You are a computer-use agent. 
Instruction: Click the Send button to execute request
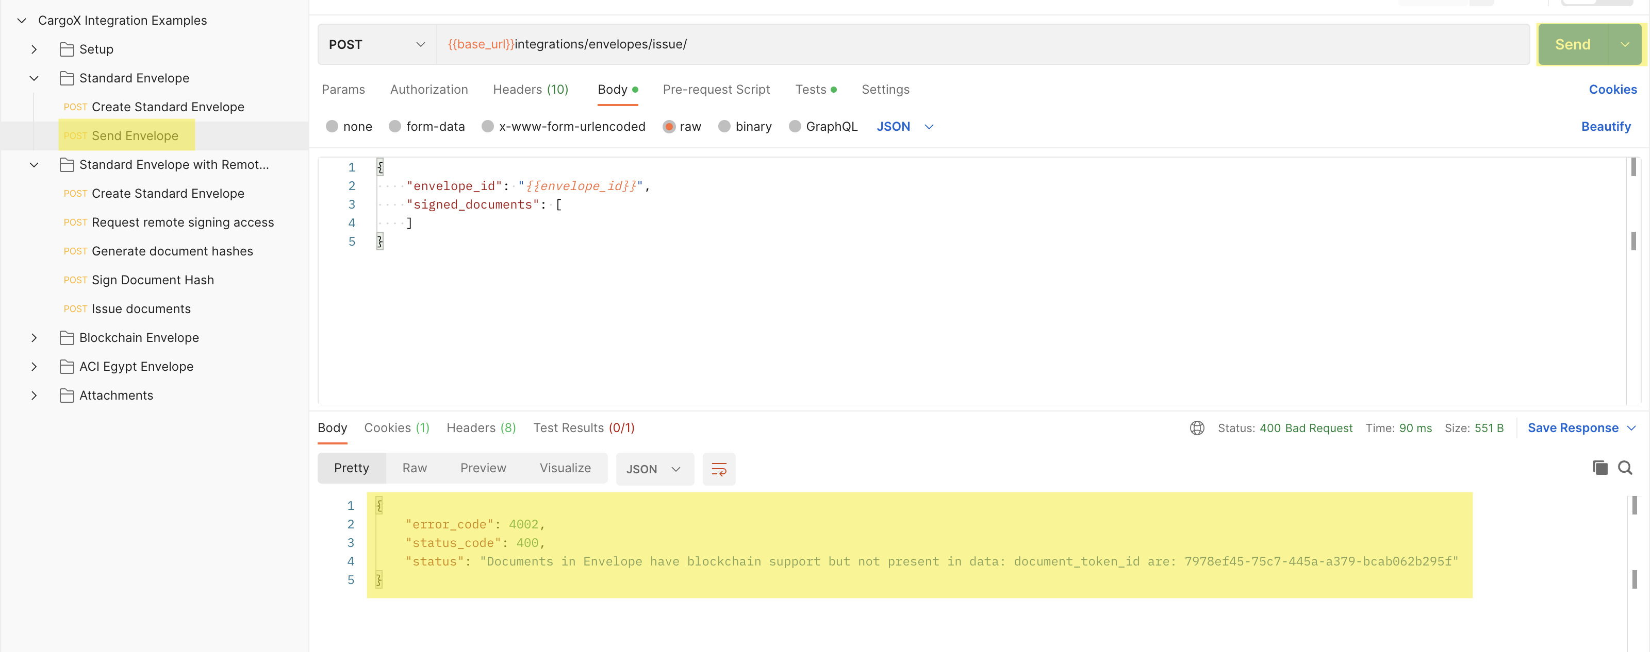1573,44
